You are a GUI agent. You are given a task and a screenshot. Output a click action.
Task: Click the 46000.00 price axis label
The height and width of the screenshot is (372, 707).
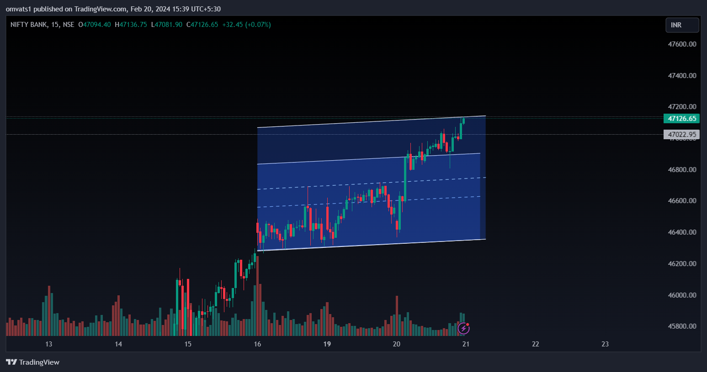point(682,295)
